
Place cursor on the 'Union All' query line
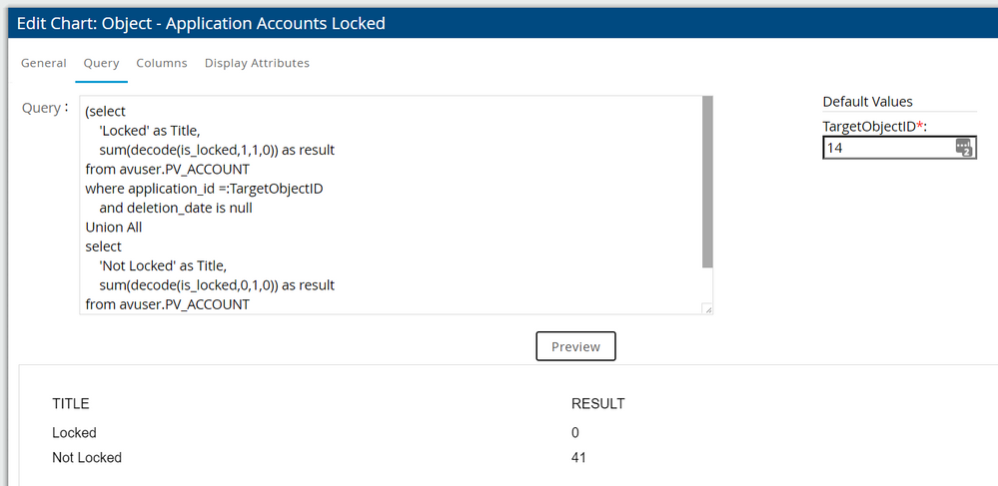click(114, 227)
